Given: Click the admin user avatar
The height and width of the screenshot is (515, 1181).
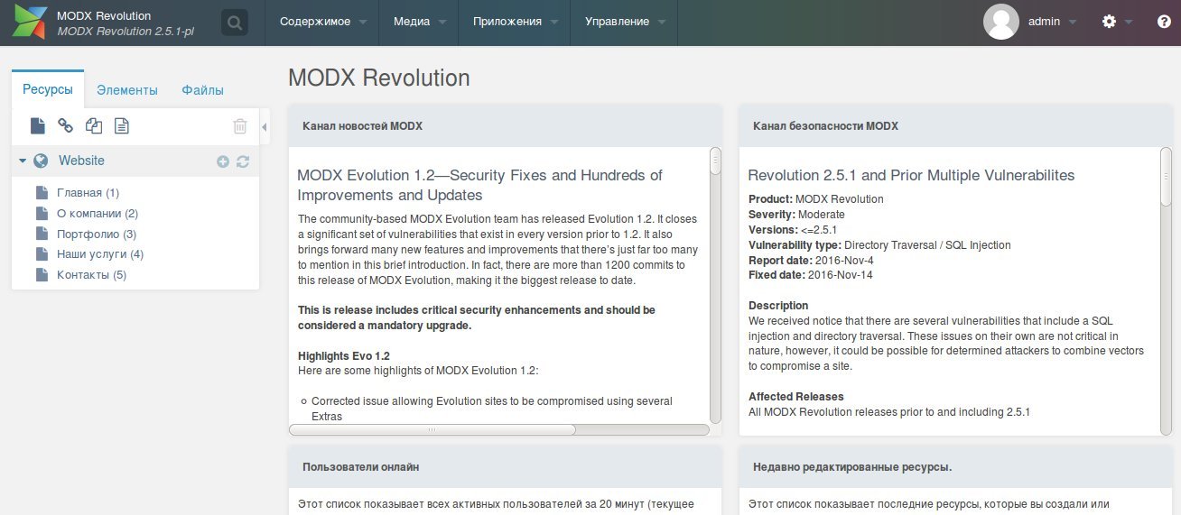Looking at the screenshot, I should click(x=1001, y=22).
